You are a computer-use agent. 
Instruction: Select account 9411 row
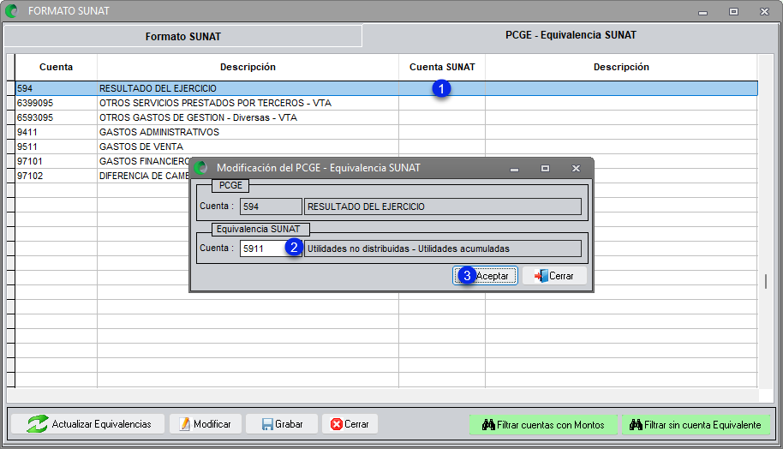point(386,132)
